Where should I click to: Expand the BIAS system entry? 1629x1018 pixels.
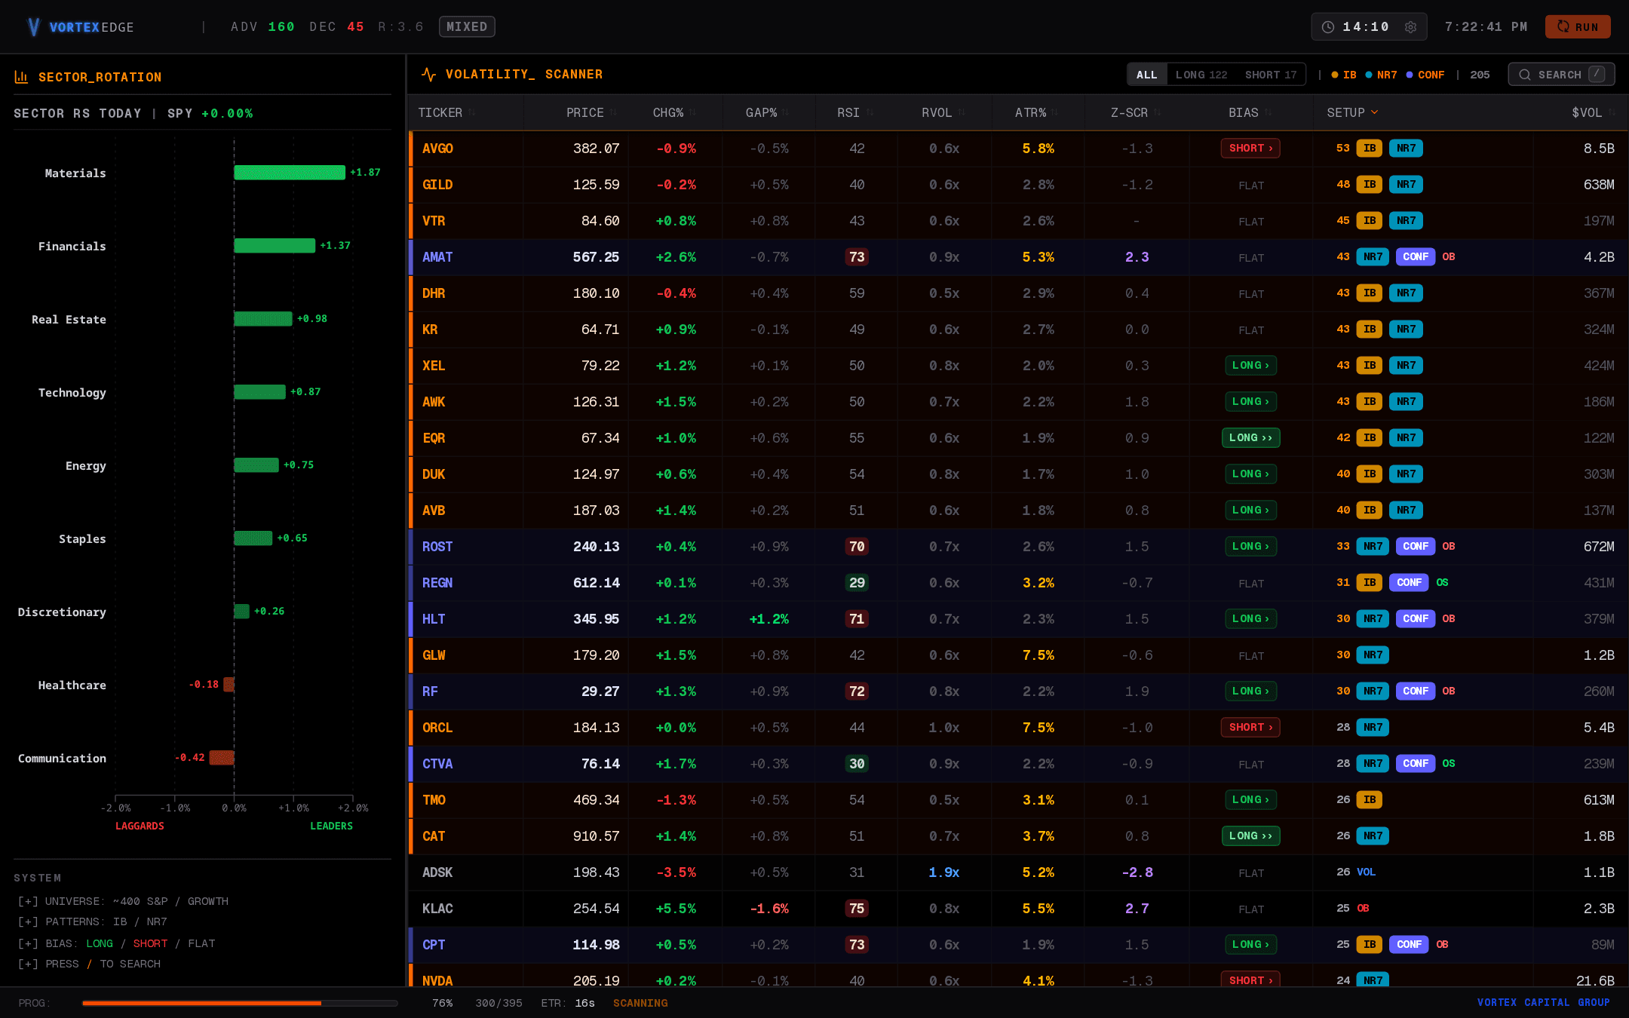click(117, 943)
